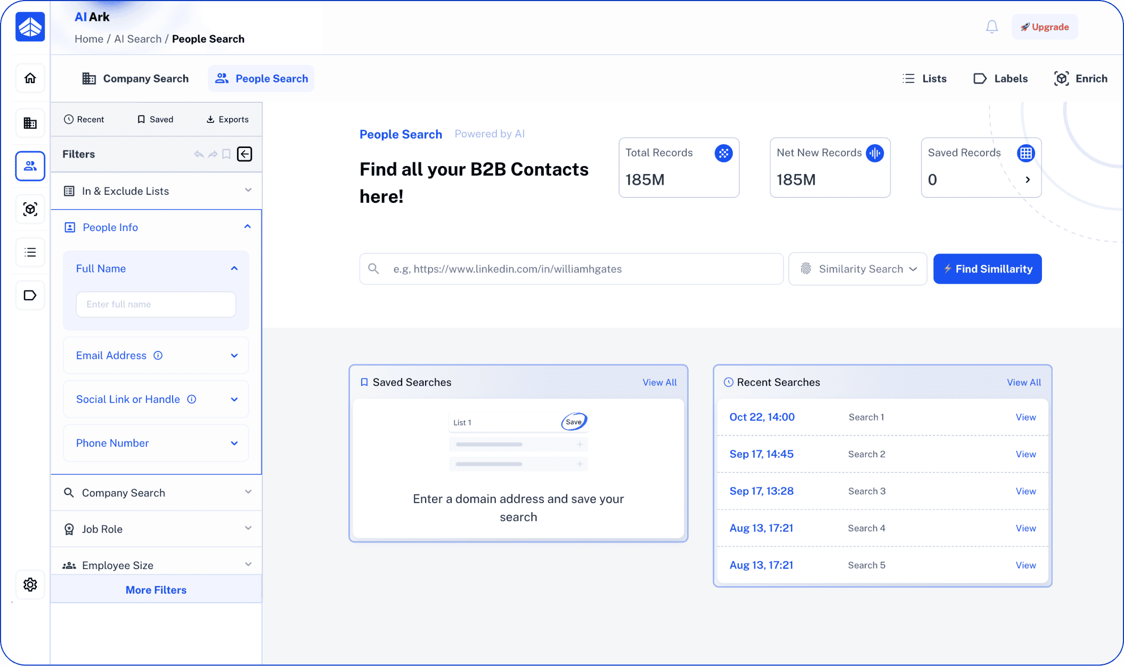View Search 4 recent entry
1124x666 pixels.
coord(1025,528)
